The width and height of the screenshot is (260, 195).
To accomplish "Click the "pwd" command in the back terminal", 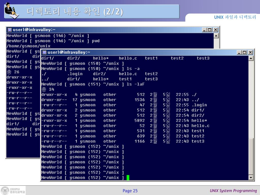I will pos(96,41).
